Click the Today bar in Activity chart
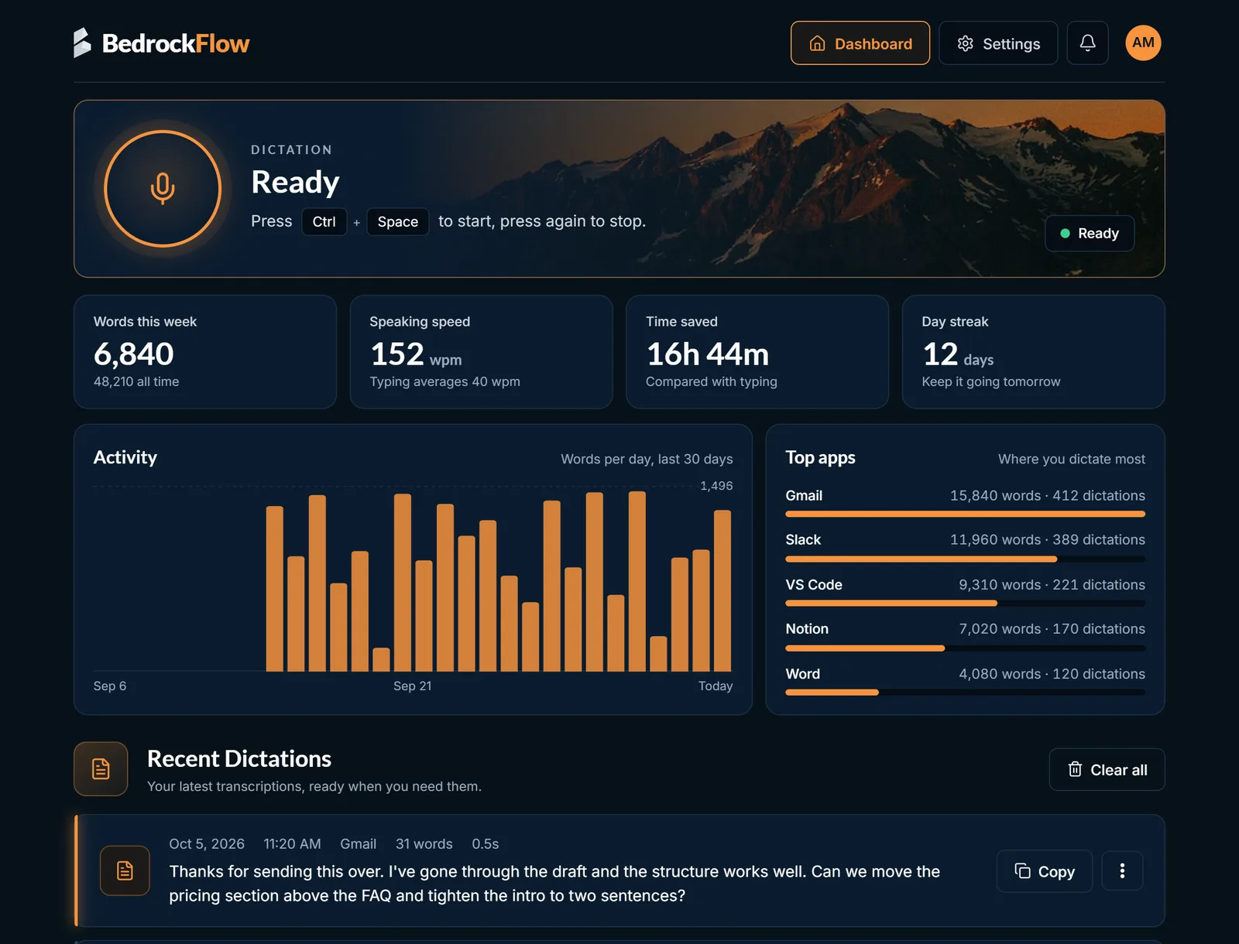 pyautogui.click(x=722, y=590)
